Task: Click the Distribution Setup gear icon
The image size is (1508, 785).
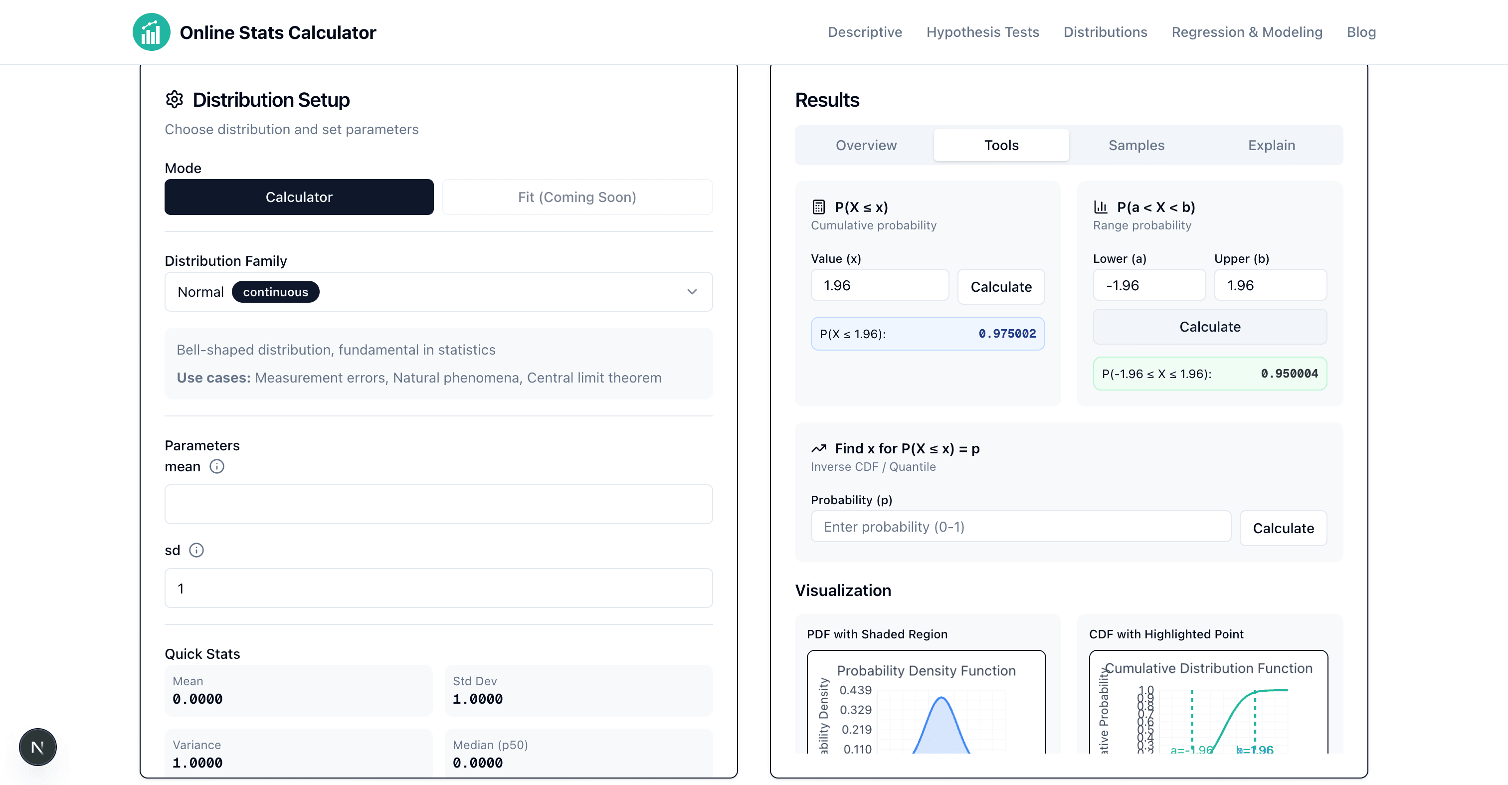Action: 175,100
